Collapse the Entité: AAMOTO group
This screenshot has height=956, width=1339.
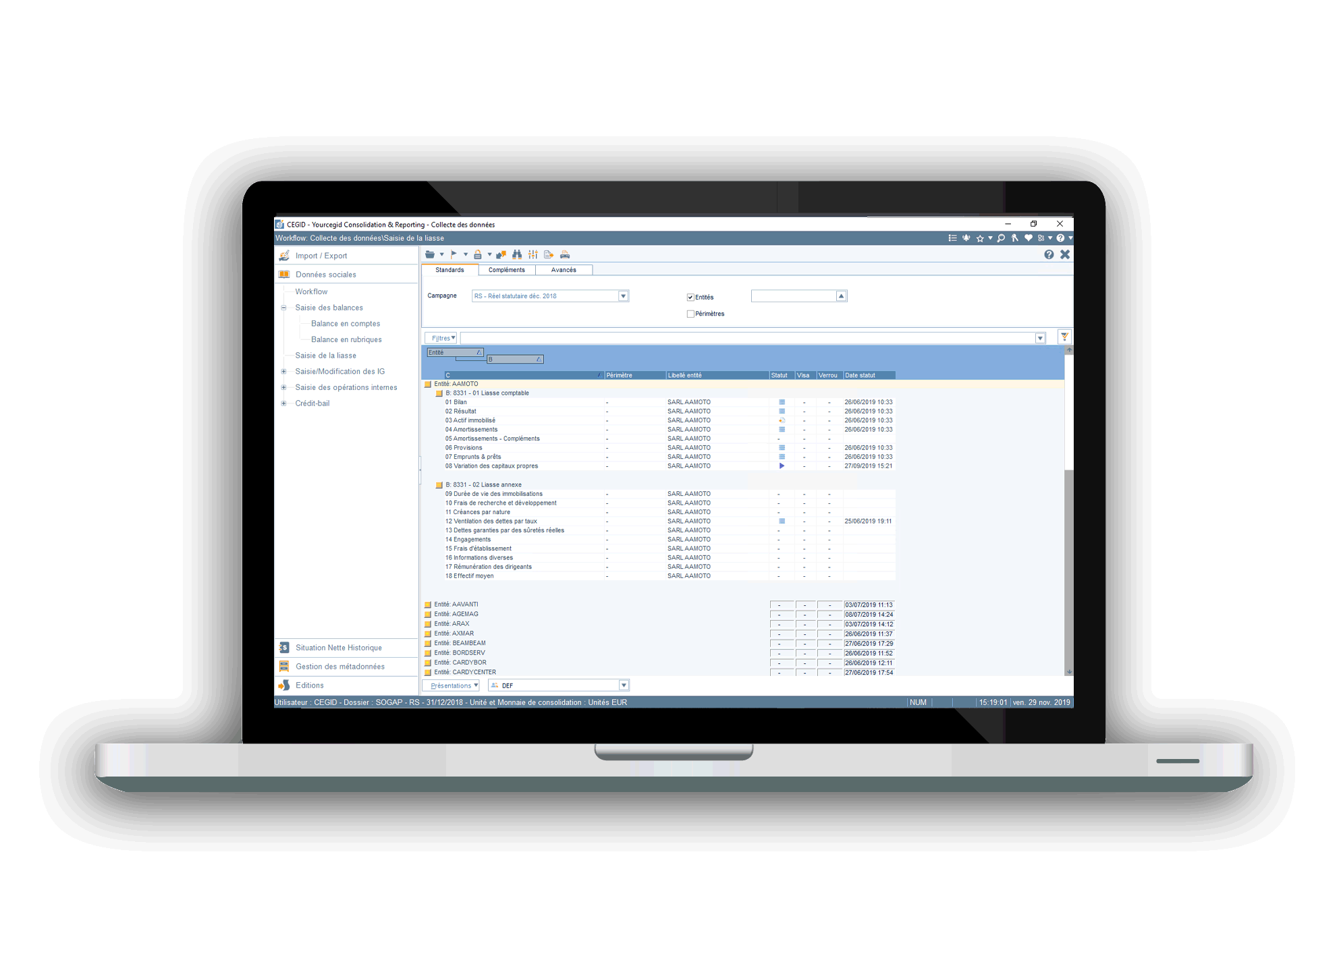point(428,384)
